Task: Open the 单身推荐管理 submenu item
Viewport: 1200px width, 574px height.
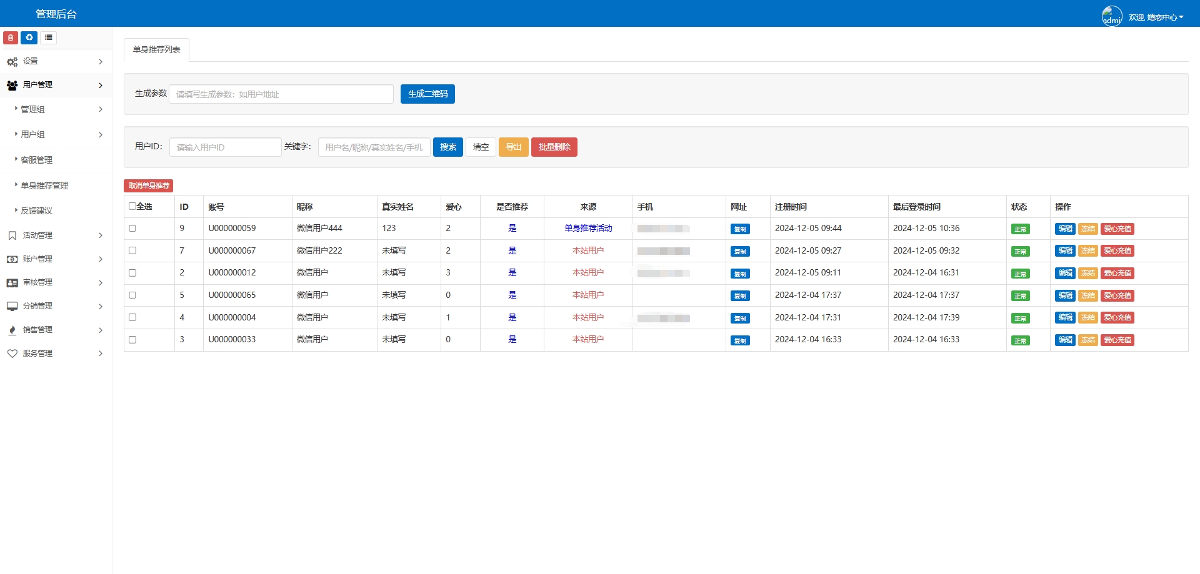Action: (x=44, y=186)
